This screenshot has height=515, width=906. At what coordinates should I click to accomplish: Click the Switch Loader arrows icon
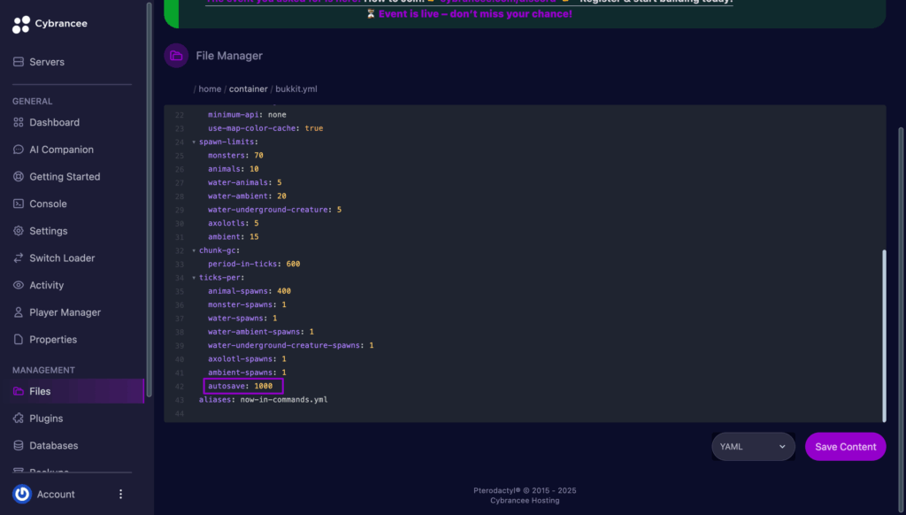pos(19,258)
